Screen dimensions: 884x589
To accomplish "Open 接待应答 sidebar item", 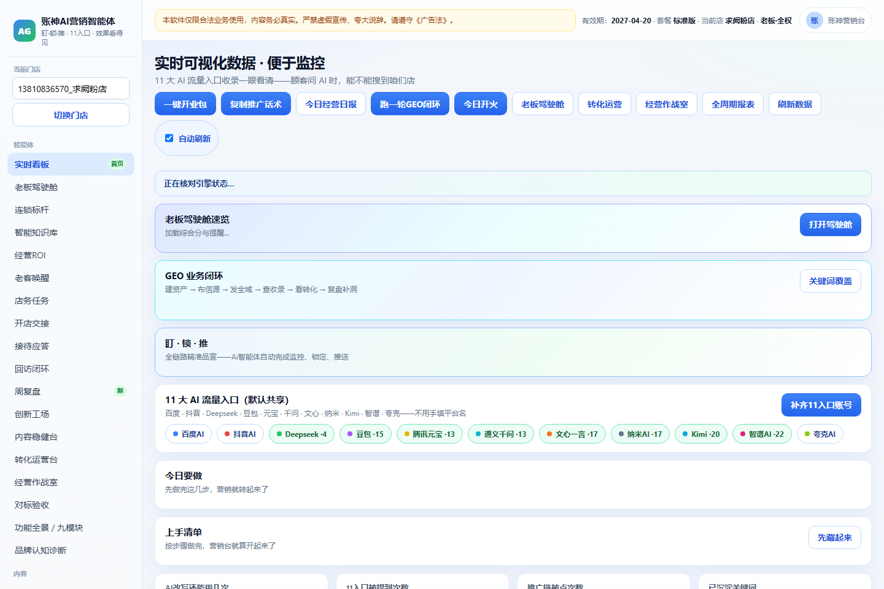I will tap(71, 346).
